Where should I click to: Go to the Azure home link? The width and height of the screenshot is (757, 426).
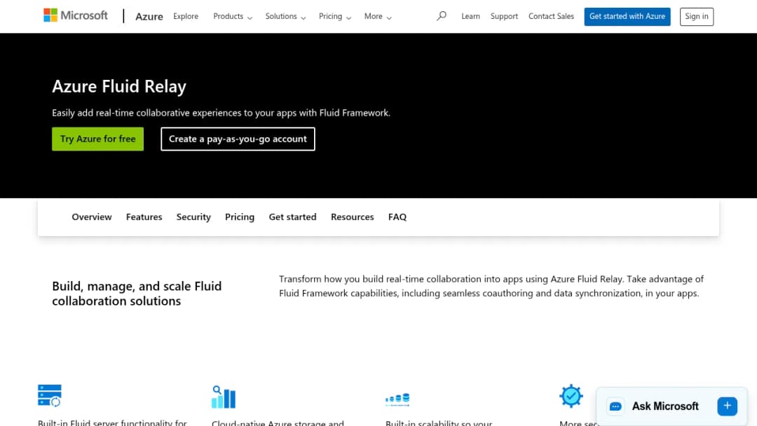tap(149, 16)
